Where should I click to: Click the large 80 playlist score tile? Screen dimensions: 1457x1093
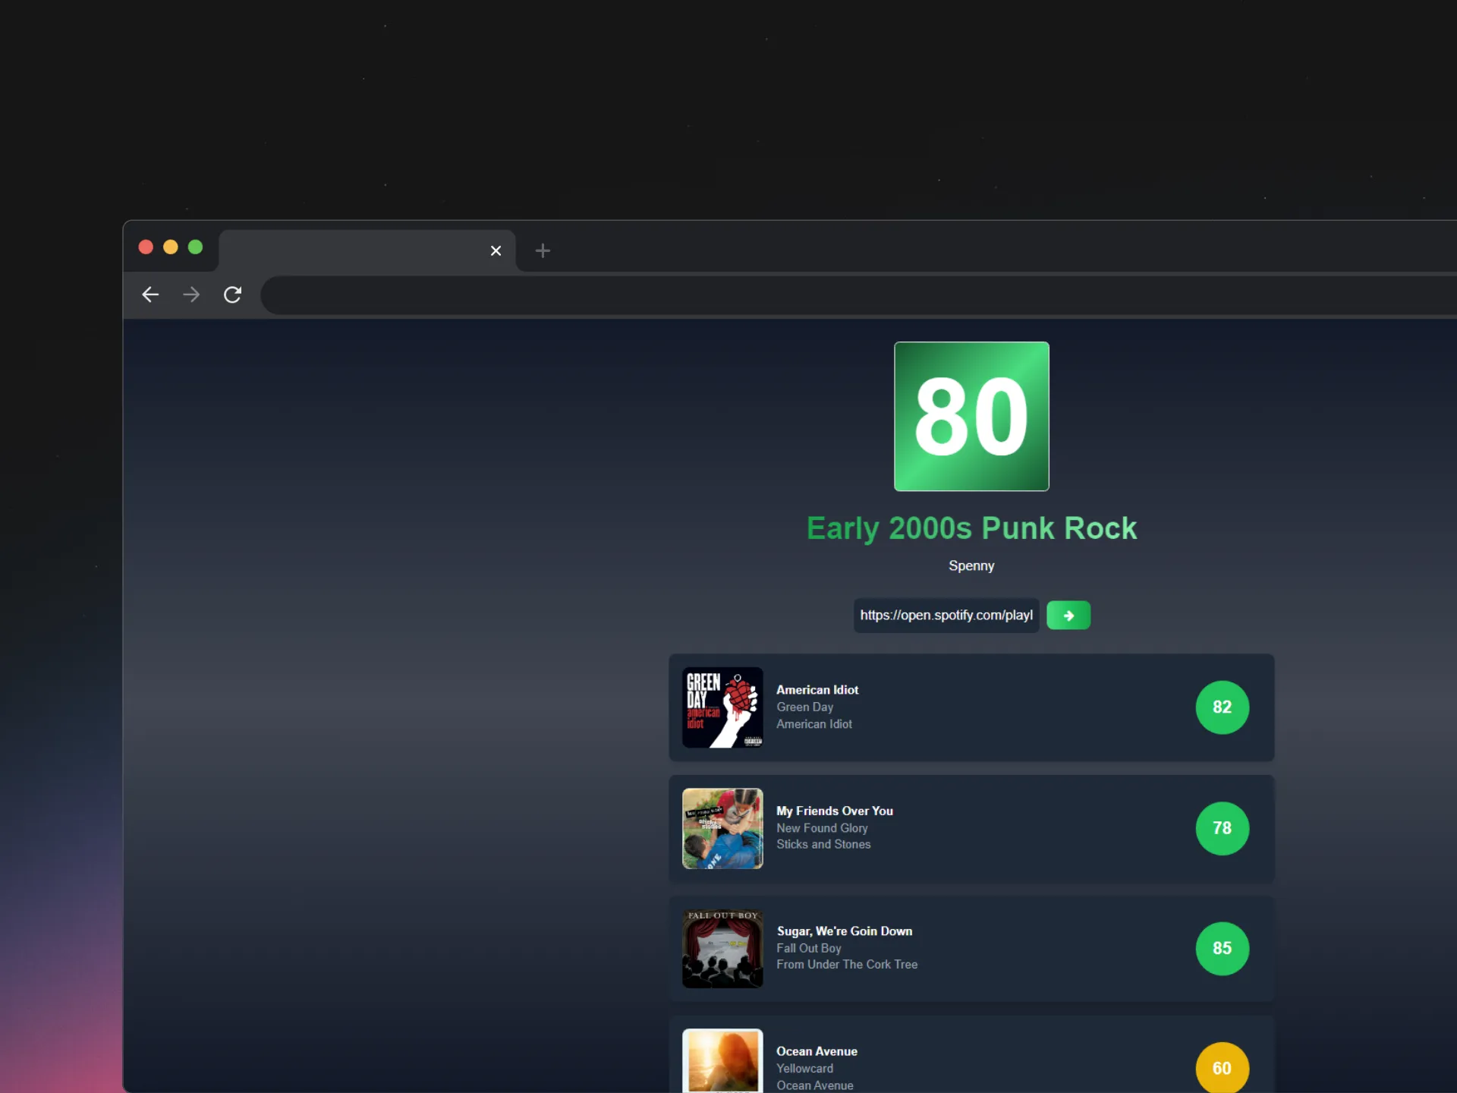971,416
